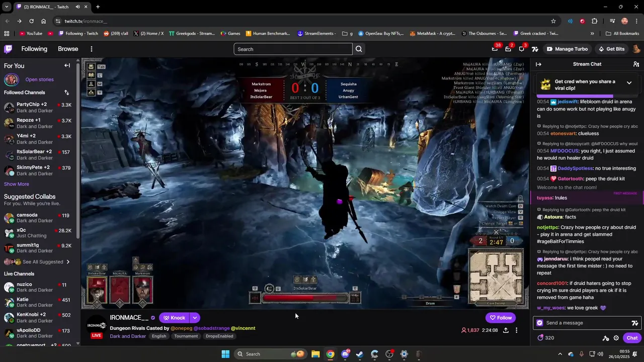Image resolution: width=644 pixels, height=362 pixels.
Task: Open the Twitch home logo
Action: [8, 49]
